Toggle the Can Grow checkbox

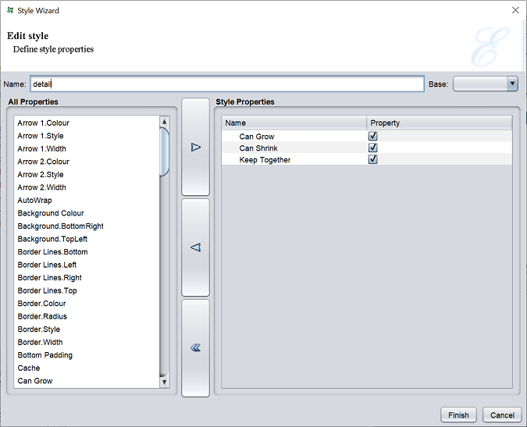(x=373, y=137)
